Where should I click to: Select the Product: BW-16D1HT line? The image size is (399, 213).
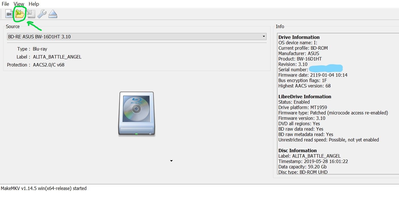tap(300, 59)
